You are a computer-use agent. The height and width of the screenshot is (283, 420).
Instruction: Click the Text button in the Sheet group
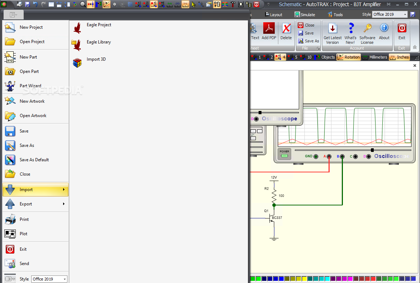(254, 31)
